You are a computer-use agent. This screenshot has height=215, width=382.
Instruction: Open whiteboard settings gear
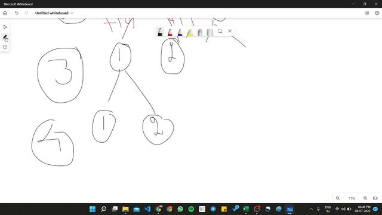[377, 13]
